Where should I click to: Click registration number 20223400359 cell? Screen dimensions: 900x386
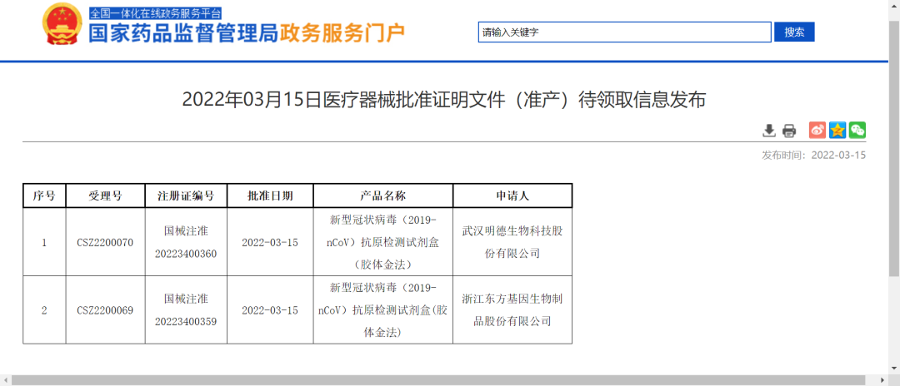(186, 310)
